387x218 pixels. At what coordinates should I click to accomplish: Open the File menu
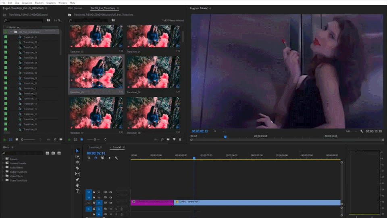coord(4,3)
